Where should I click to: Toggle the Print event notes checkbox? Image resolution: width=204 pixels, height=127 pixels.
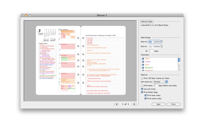145,99
